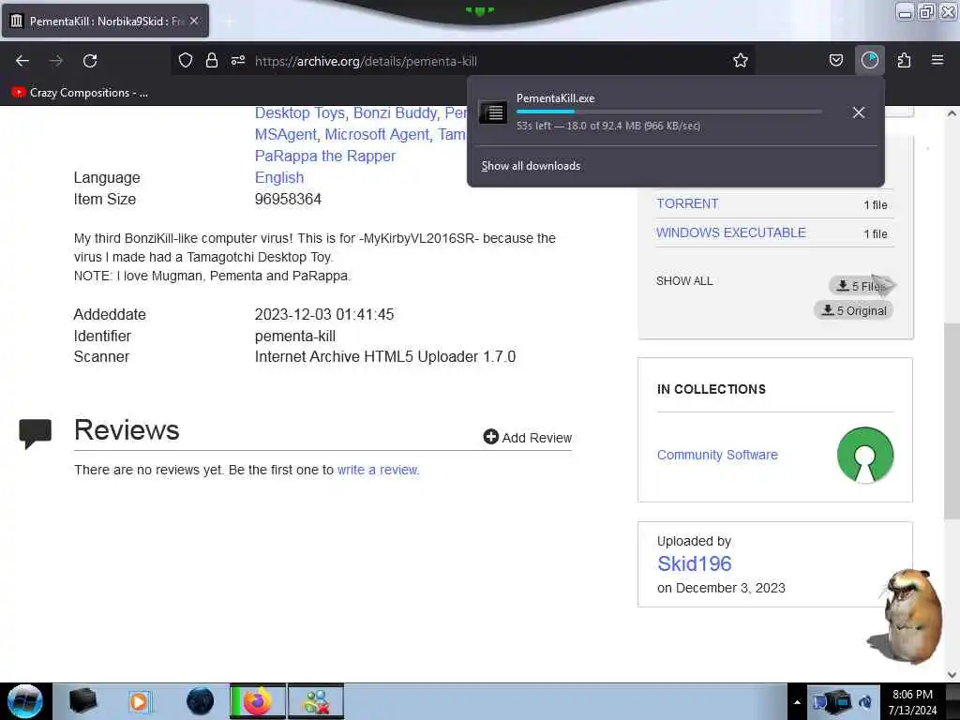Click the forward navigation arrow

point(56,61)
